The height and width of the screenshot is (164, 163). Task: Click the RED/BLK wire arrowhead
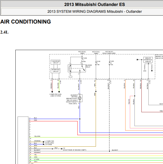click(x=52, y=92)
